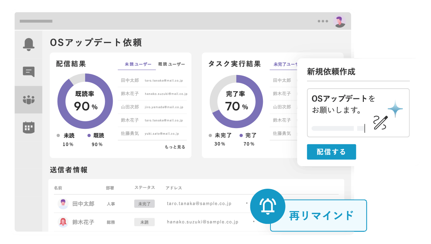Click the 送信者情報 section heading

click(69, 170)
